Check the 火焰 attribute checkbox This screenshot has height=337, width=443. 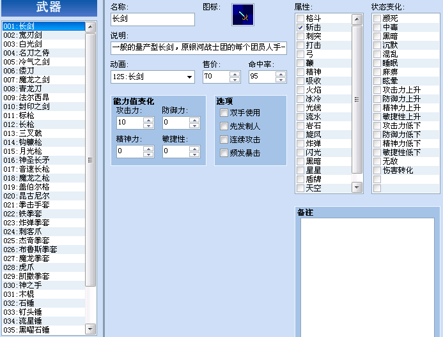(300, 90)
